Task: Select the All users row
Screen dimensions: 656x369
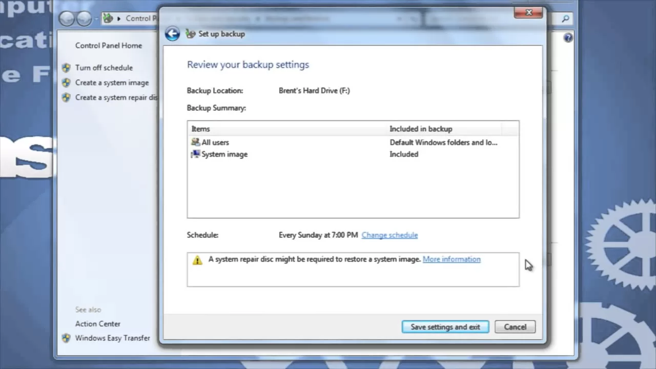Action: [x=353, y=142]
